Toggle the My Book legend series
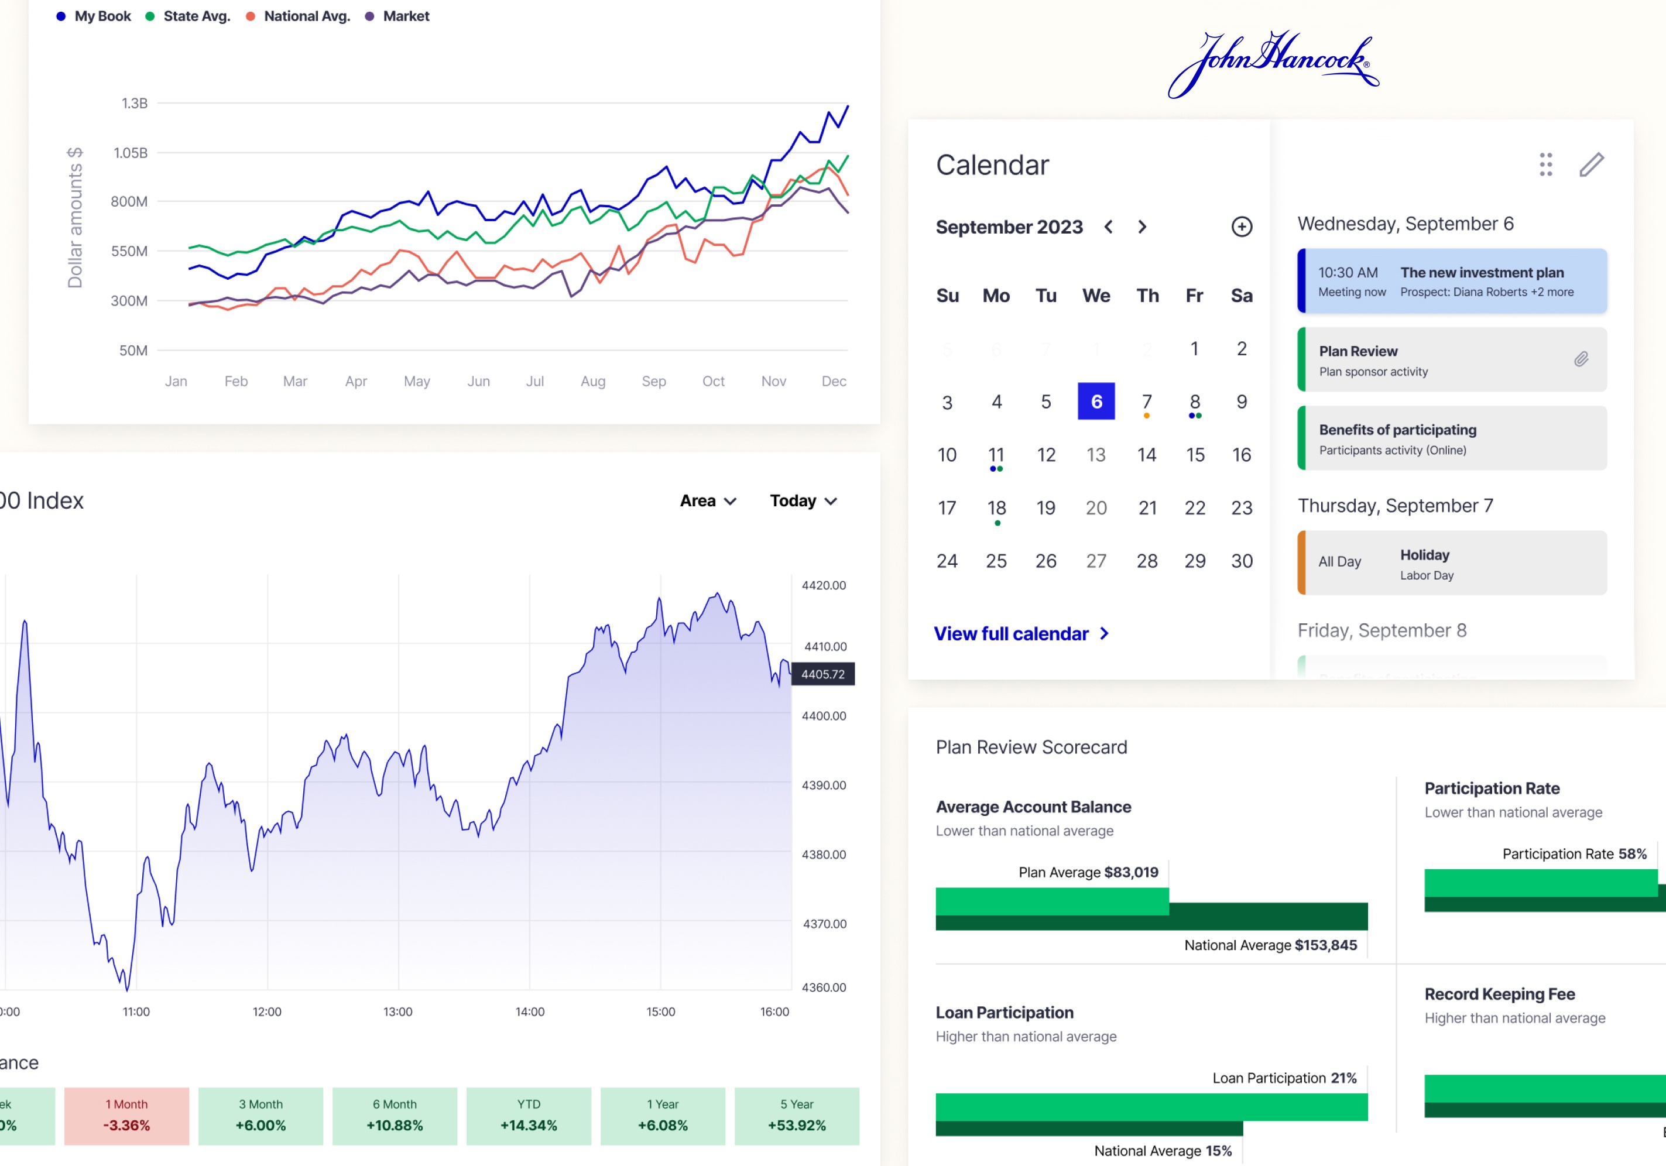Image resolution: width=1666 pixels, height=1166 pixels. (x=94, y=16)
